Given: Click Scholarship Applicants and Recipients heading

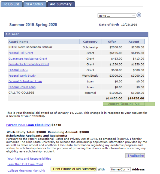Looking at the screenshot, I should tap(37, 136).
